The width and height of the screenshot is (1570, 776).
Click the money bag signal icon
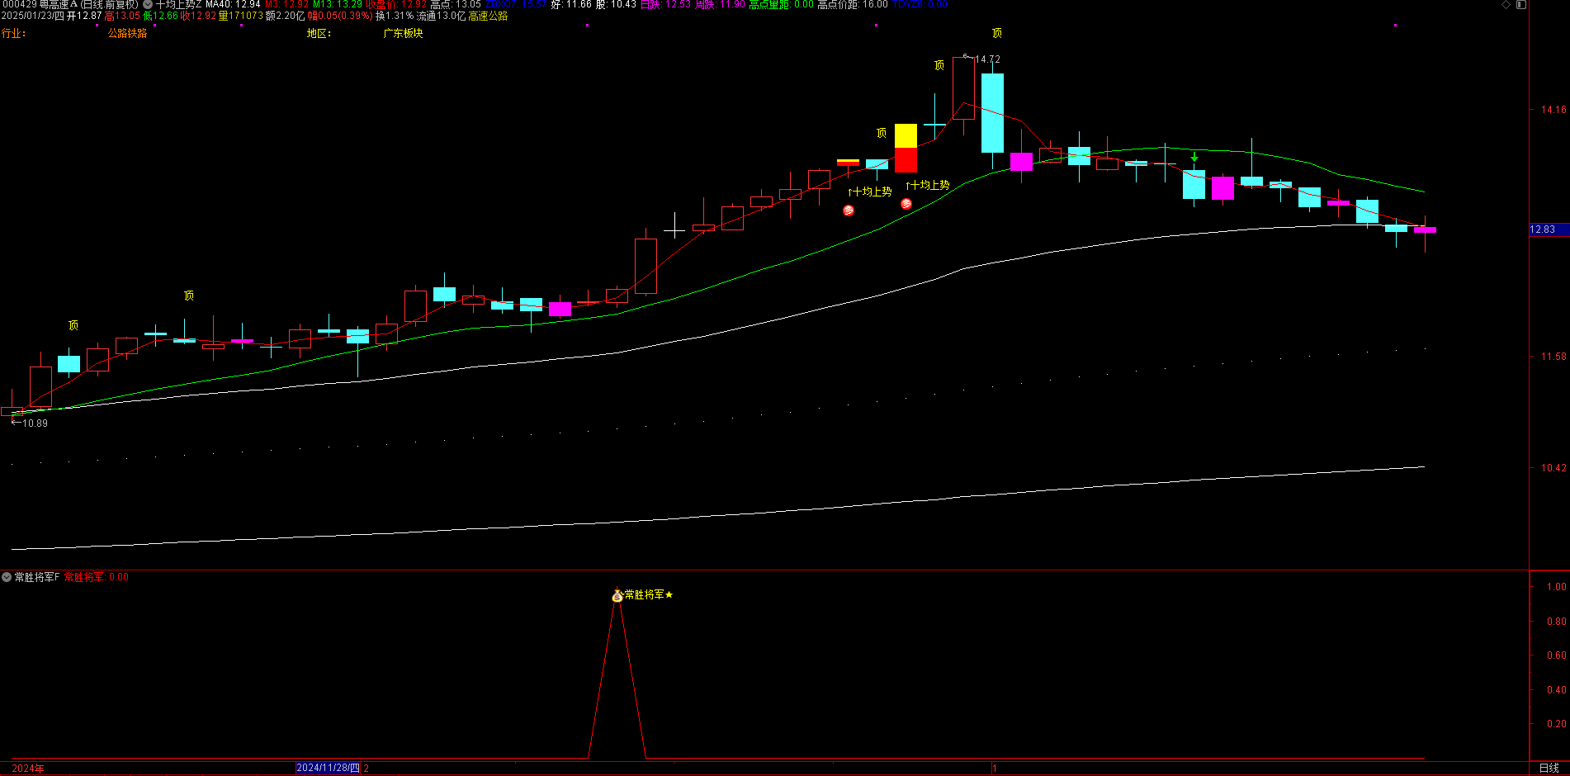click(x=617, y=595)
